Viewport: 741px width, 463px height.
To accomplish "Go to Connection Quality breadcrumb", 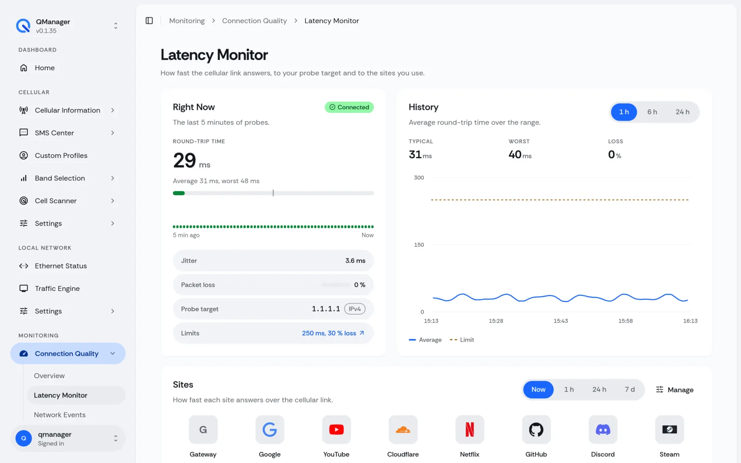I will (254, 21).
